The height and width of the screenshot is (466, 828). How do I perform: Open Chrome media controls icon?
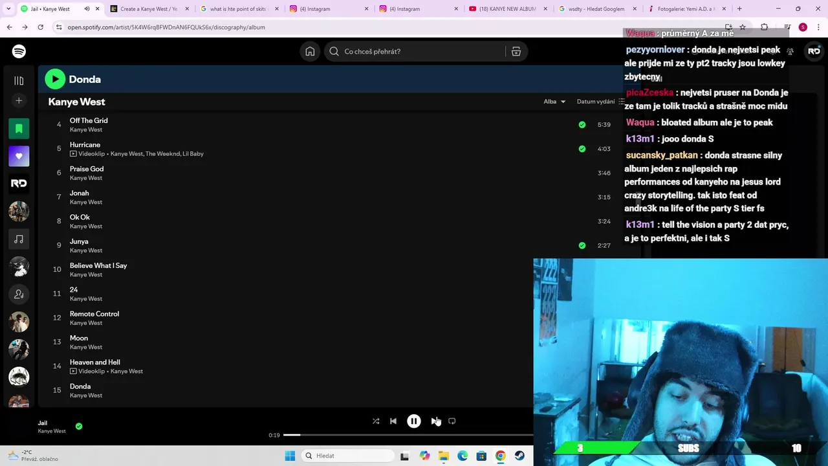point(787,27)
